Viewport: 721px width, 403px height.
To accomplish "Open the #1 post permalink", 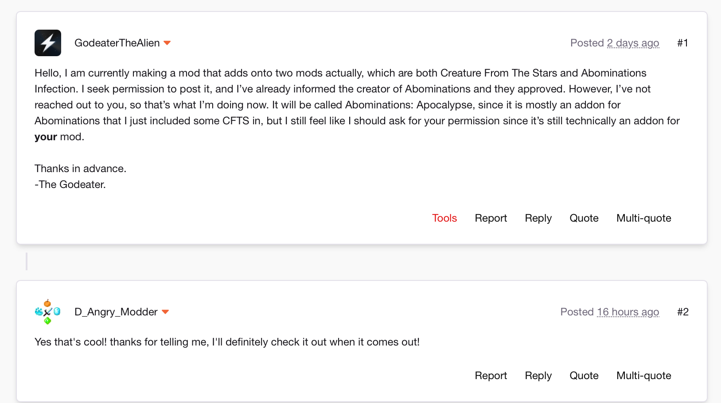I will pyautogui.click(x=682, y=43).
